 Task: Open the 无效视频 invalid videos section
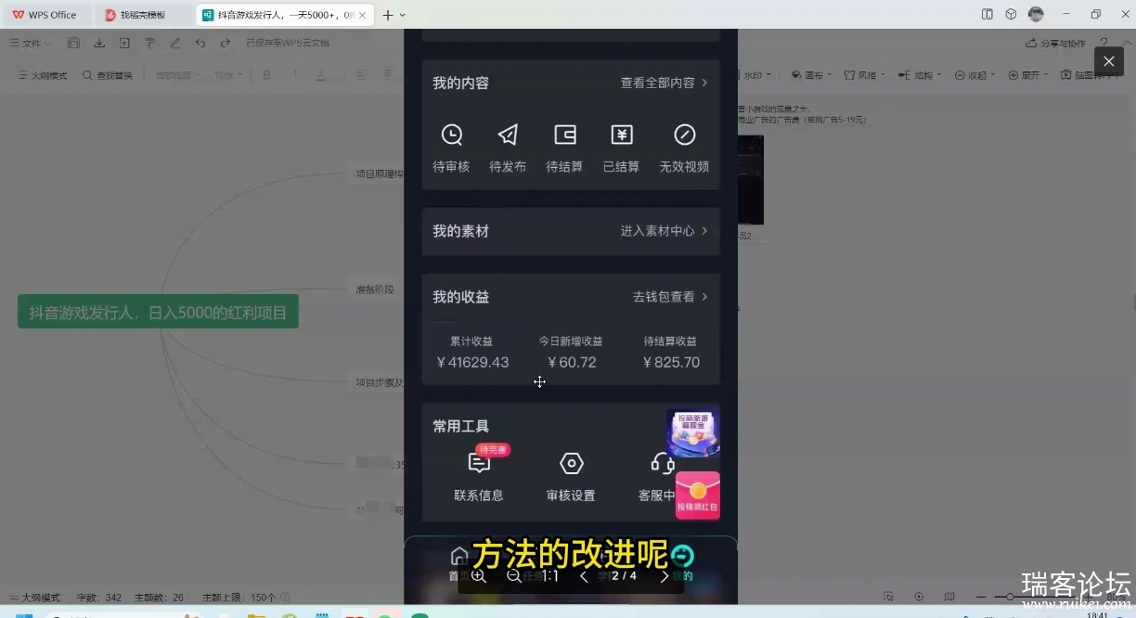[684, 148]
